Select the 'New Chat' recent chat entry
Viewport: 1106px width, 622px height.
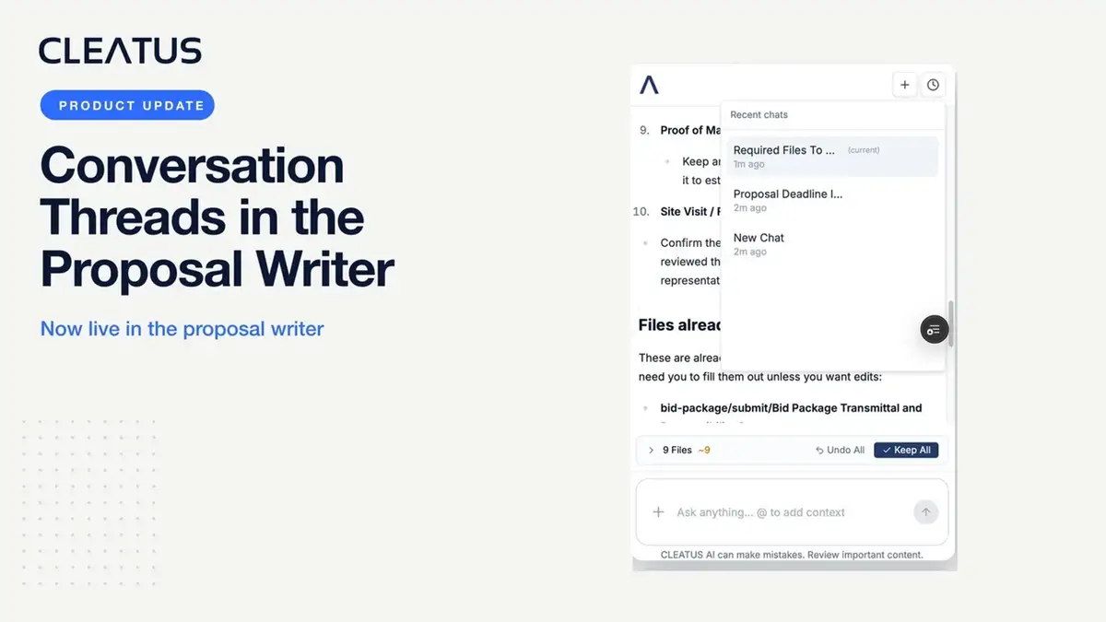[832, 244]
